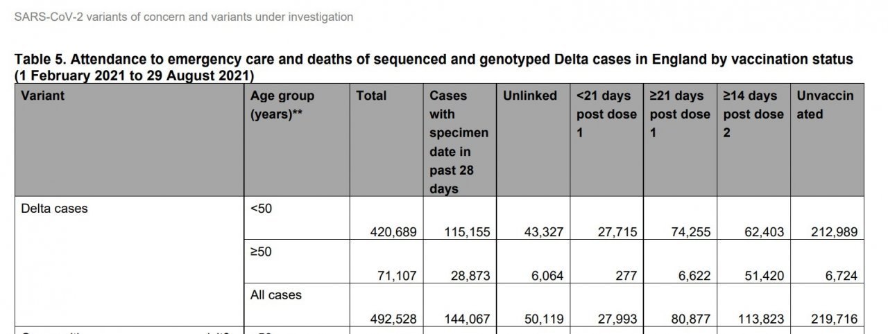Click the cell showing 277
Viewport: 888px width, 334px height.
click(625, 276)
